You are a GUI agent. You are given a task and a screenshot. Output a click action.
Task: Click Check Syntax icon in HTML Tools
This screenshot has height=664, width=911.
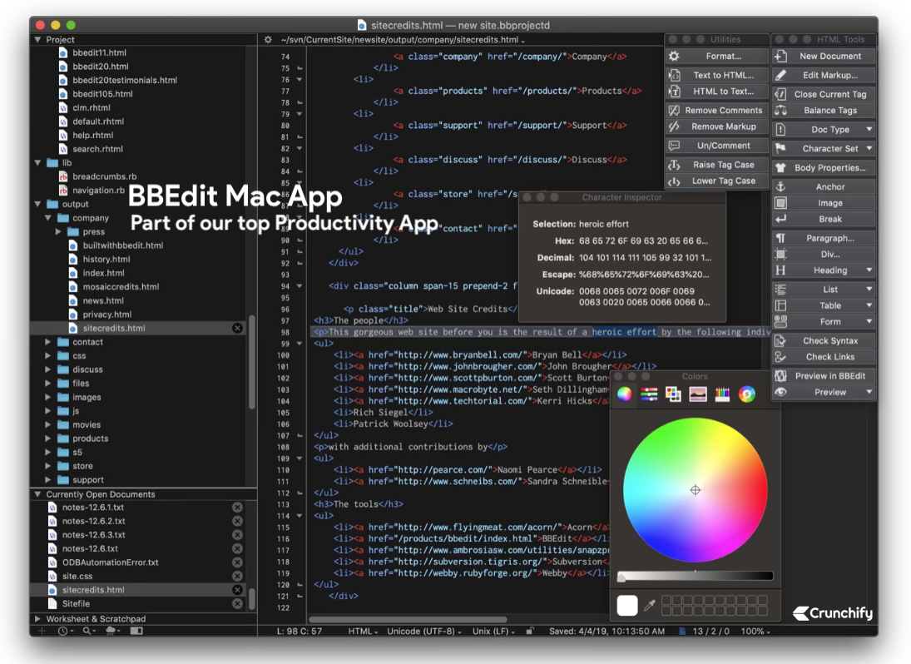(781, 340)
